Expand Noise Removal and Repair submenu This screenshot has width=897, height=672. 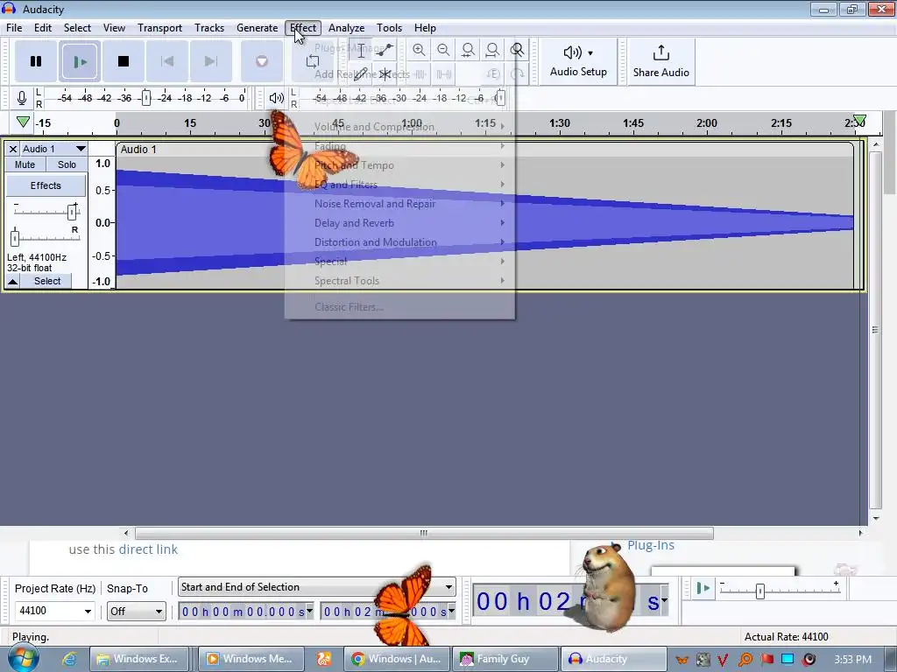[x=399, y=204]
